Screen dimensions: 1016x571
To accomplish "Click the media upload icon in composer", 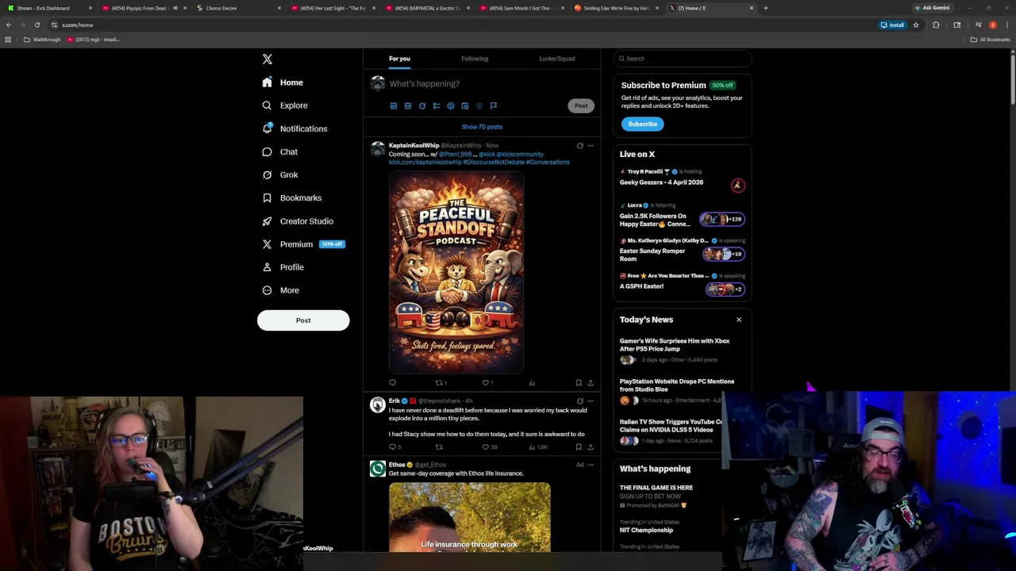I will click(394, 105).
